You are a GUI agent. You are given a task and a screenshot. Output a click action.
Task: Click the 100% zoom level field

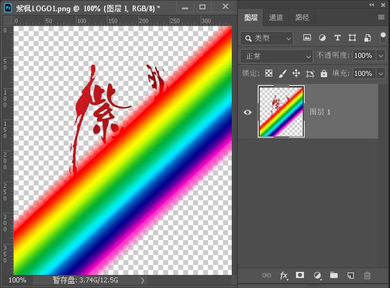(x=17, y=280)
